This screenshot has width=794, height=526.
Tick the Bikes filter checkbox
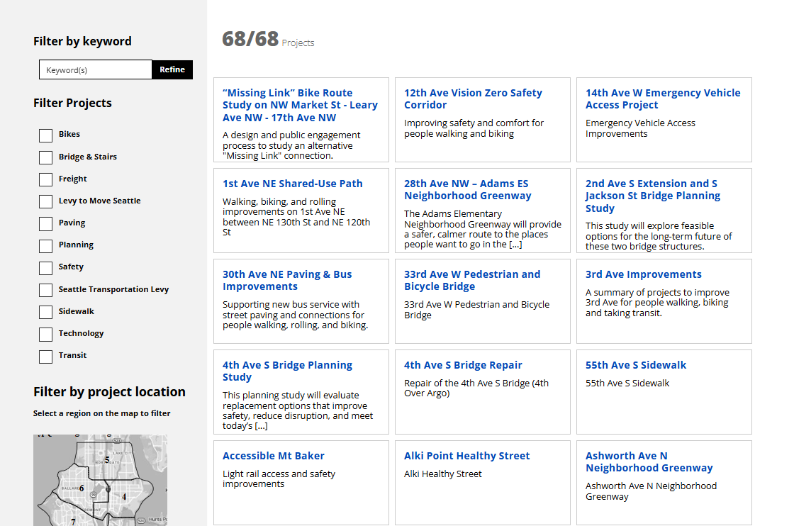click(45, 135)
